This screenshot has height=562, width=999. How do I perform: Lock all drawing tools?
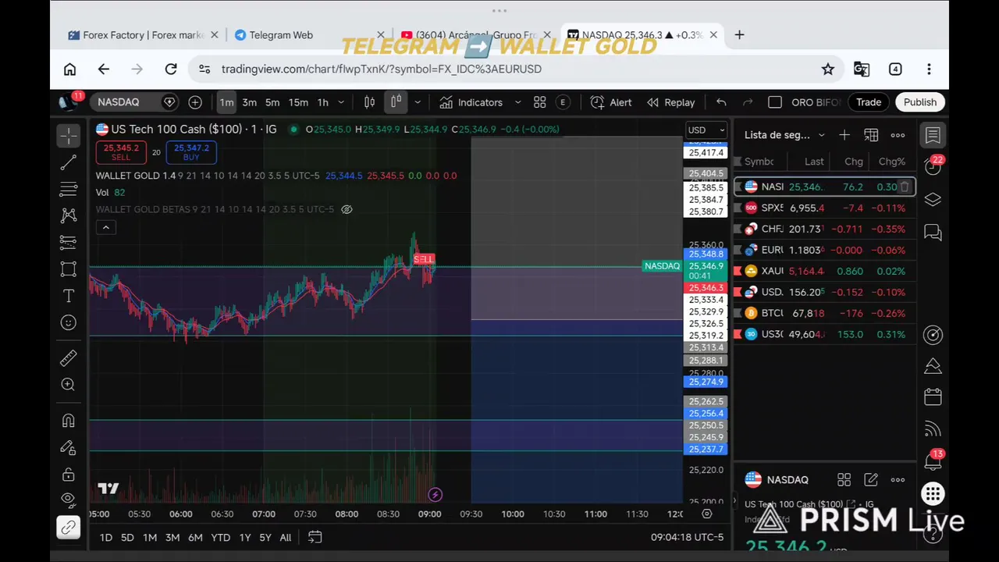point(69,475)
